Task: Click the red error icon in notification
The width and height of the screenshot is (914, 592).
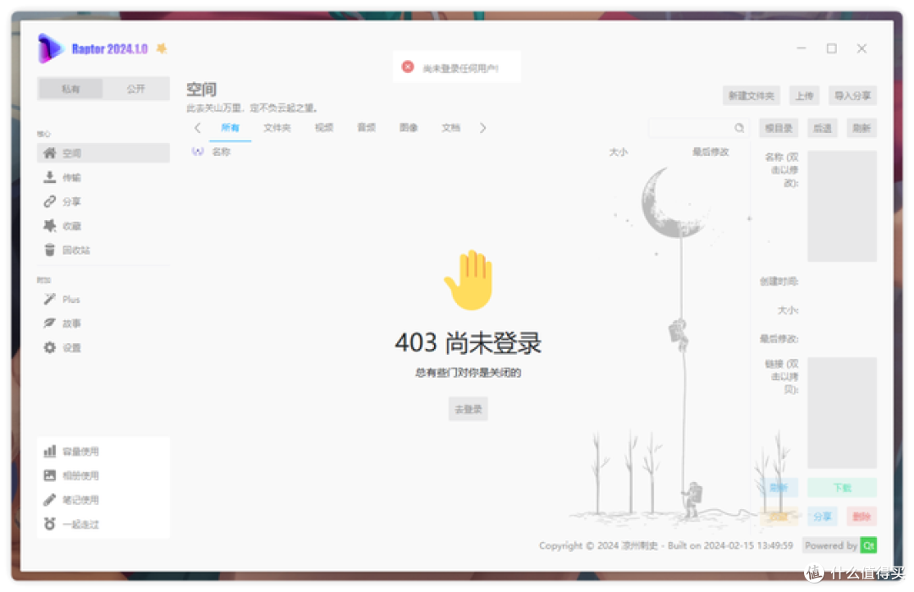Action: click(x=408, y=67)
